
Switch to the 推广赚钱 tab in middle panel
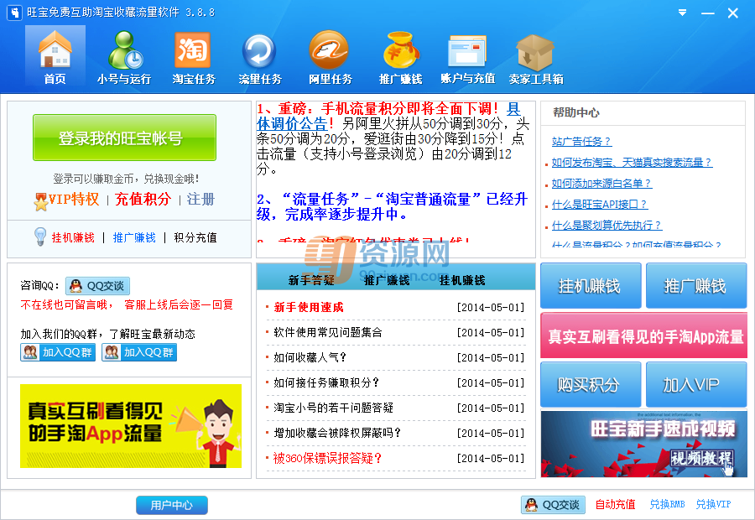387,280
